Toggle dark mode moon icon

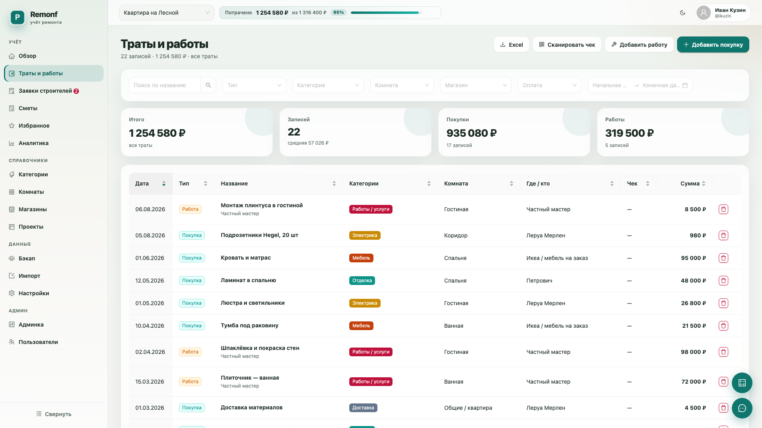coord(683,13)
